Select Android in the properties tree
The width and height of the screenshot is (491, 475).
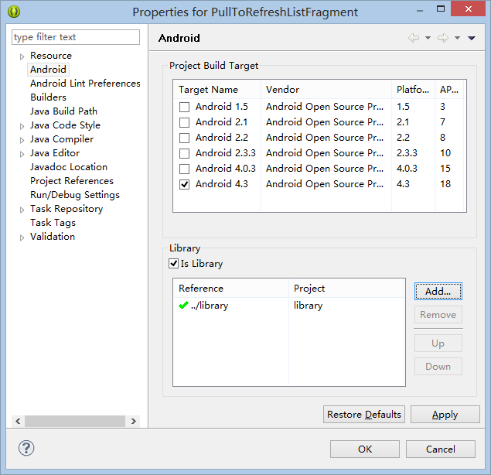48,70
